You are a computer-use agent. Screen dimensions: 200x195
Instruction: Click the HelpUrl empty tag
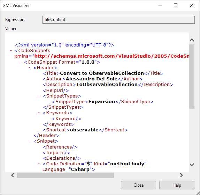point(56,90)
